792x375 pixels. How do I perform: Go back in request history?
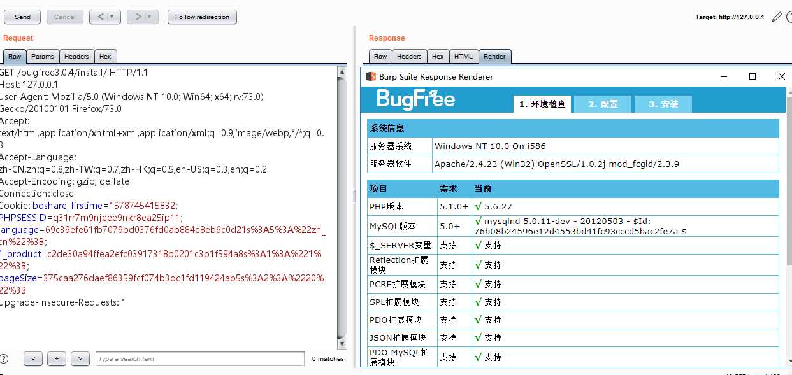tap(100, 17)
